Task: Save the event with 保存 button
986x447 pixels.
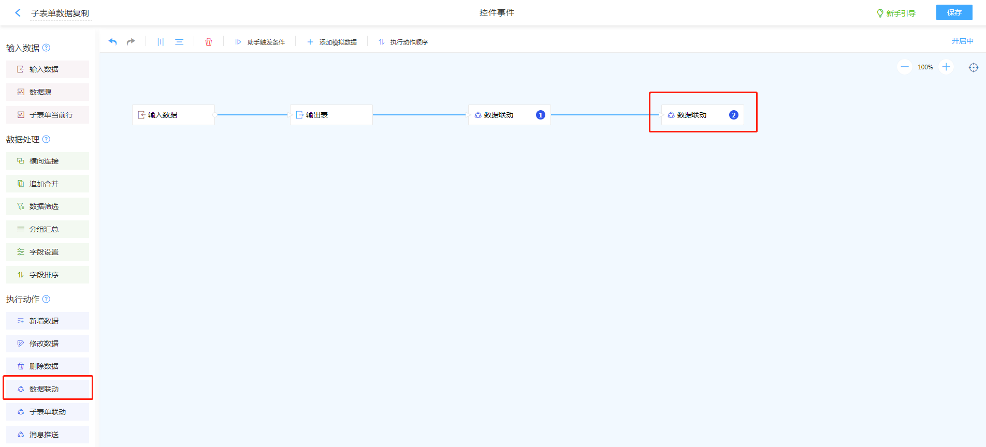Action: [954, 12]
